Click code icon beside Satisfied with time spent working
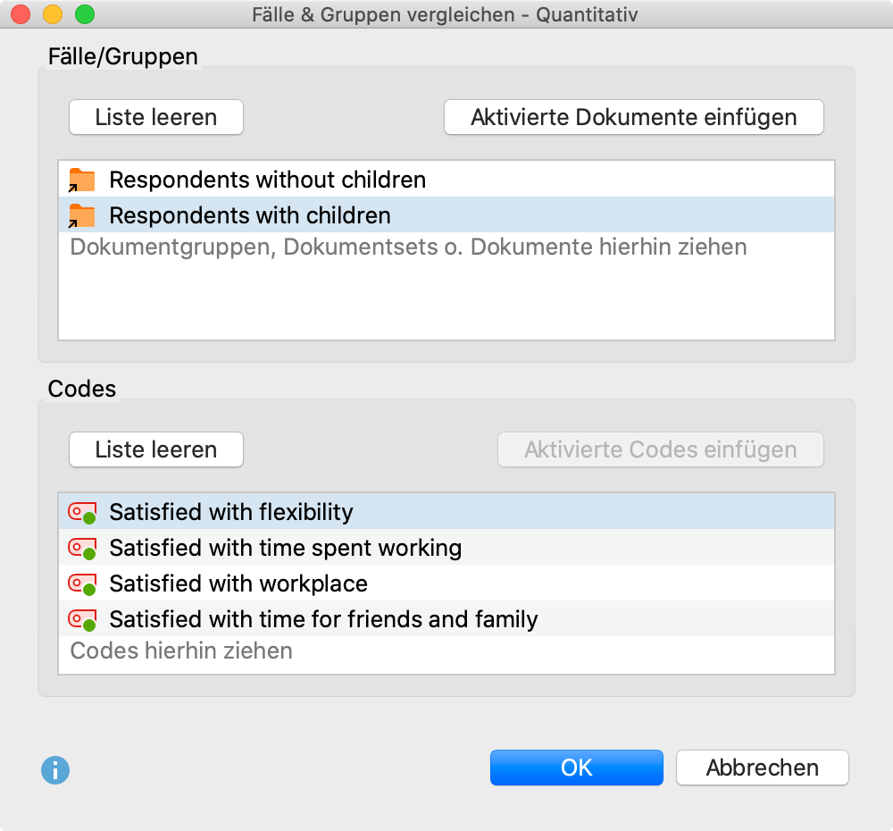Image resolution: width=893 pixels, height=831 pixels. point(82,549)
